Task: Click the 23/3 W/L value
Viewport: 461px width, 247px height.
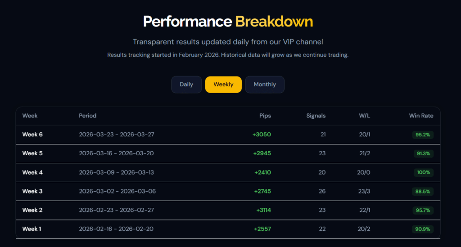Action: [x=364, y=191]
